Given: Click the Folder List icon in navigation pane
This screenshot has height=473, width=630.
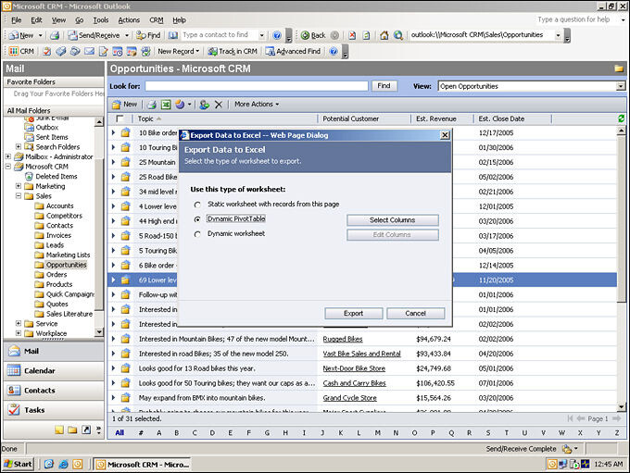Looking at the screenshot, I should pyautogui.click(x=72, y=429).
